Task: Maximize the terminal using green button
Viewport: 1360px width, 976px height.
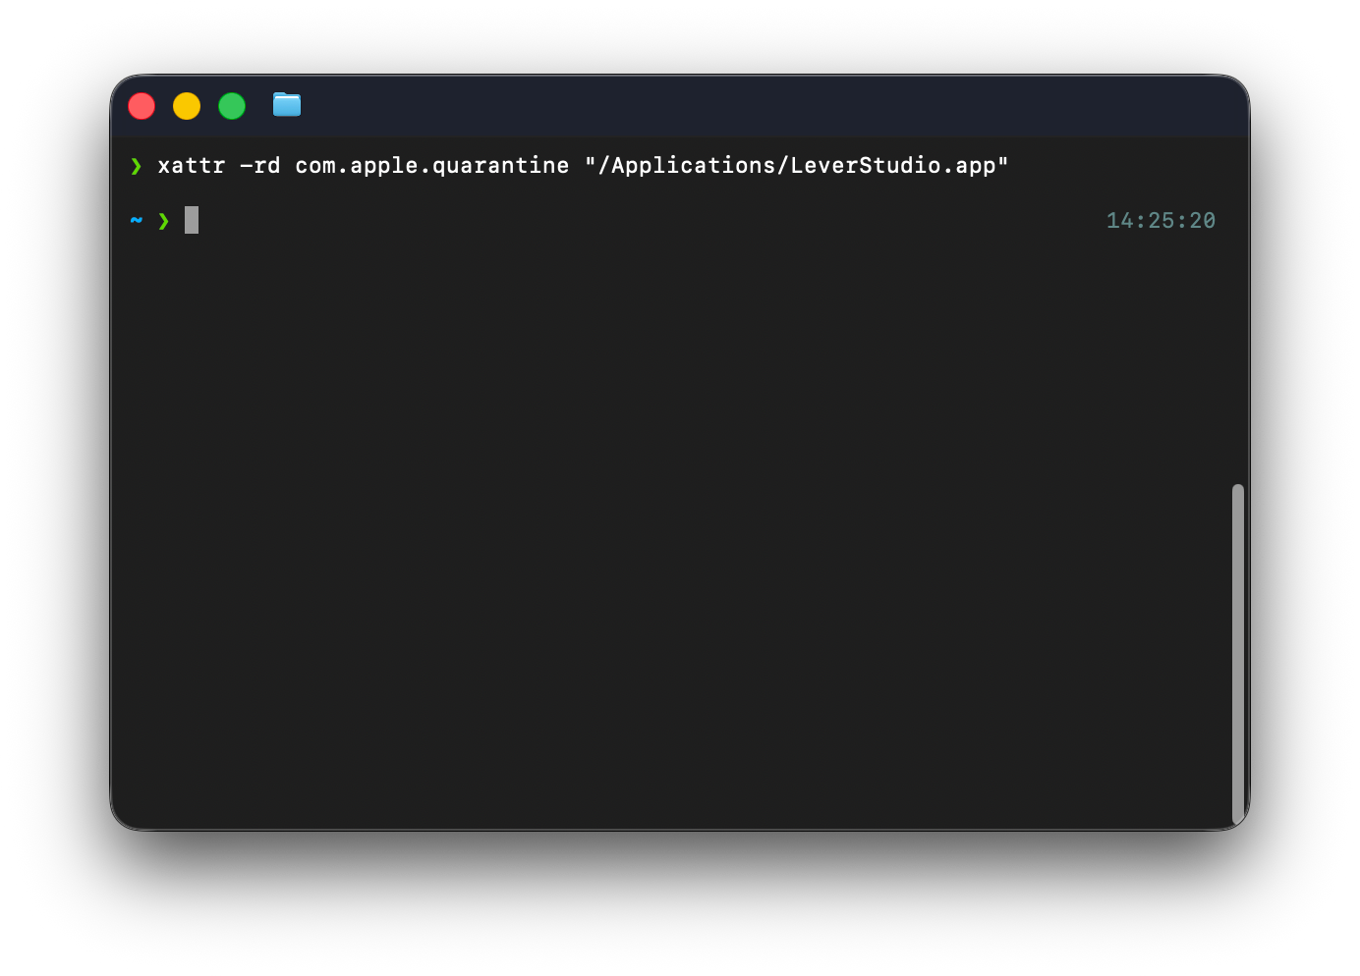Action: [x=232, y=106]
